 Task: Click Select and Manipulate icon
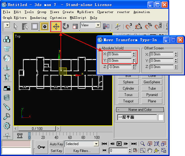pos(117,26)
